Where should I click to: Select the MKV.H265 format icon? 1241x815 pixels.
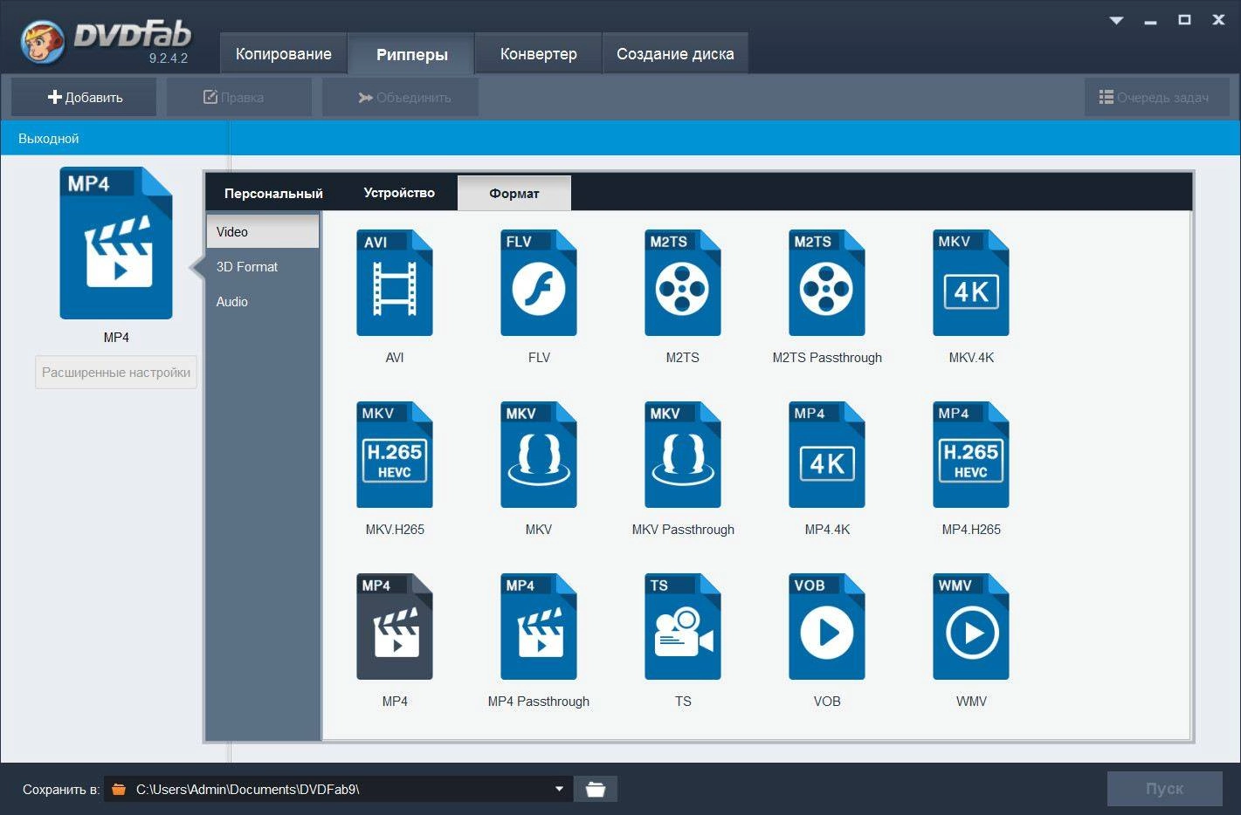click(395, 455)
